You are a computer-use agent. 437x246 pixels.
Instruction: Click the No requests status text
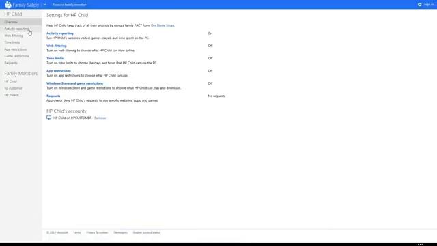point(216,96)
